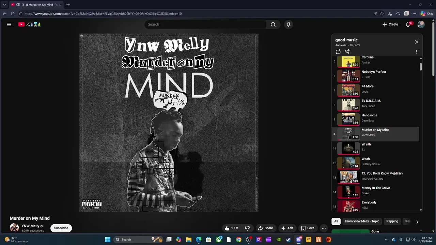Click the browser address bar URL
Viewport: 436px width, 245px height.
pyautogui.click(x=103, y=14)
